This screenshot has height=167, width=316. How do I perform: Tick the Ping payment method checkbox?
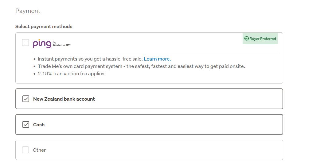click(25, 43)
